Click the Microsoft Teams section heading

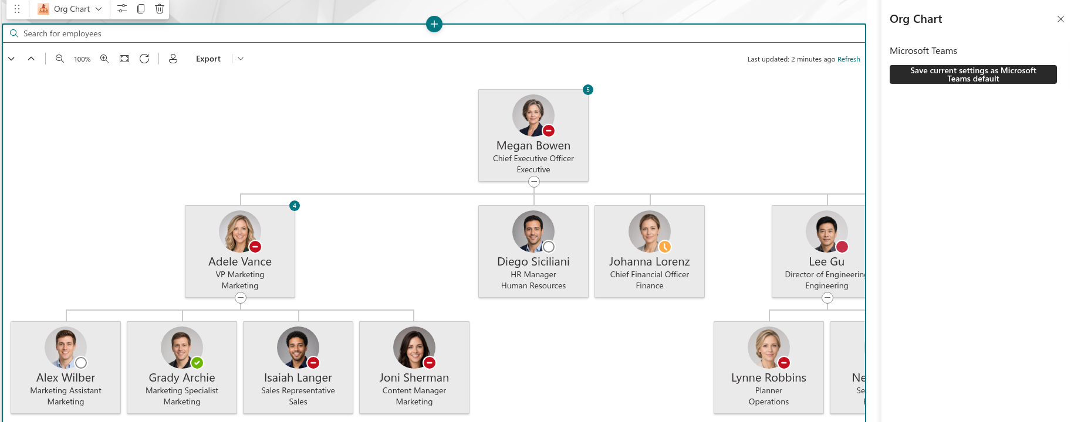923,51
